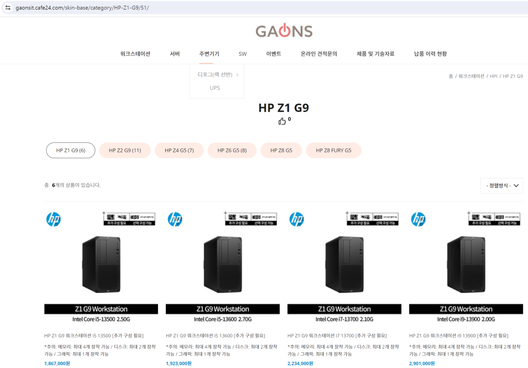Viewport: 528px width, 368px height.
Task: Click product title HP Z1 G9 워크스테이션 i5 13600
Action: (215, 336)
